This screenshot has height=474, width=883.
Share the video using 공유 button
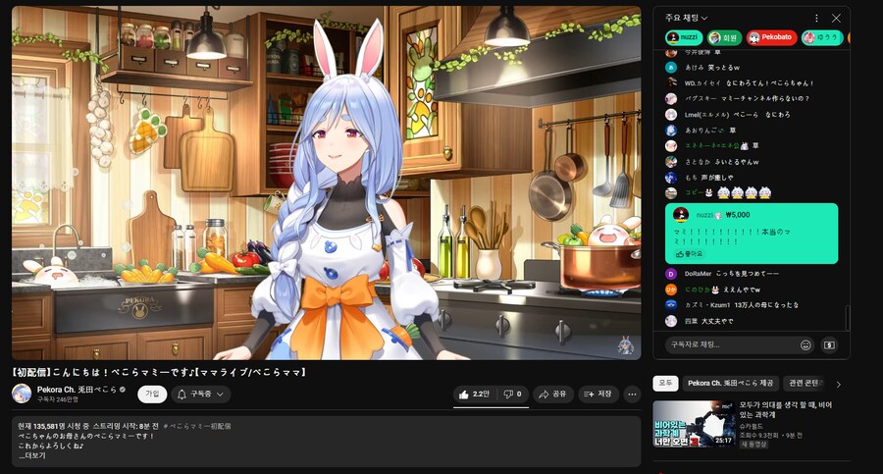[x=551, y=394]
